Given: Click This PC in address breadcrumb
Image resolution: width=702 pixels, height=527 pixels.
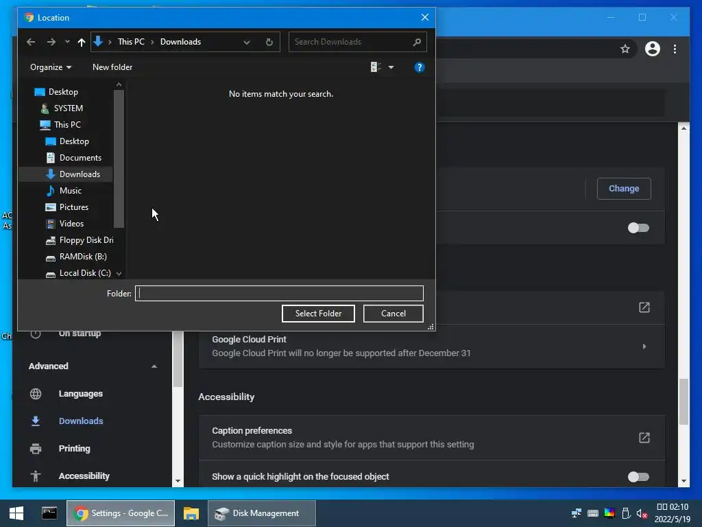Looking at the screenshot, I should coord(131,42).
